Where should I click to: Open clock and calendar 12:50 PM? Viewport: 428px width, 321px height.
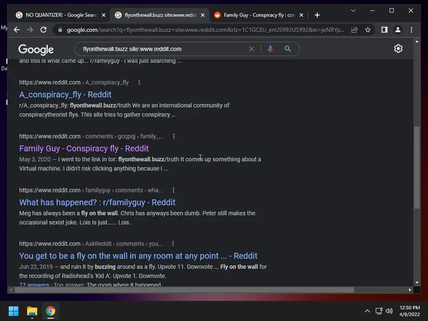pyautogui.click(x=410, y=311)
